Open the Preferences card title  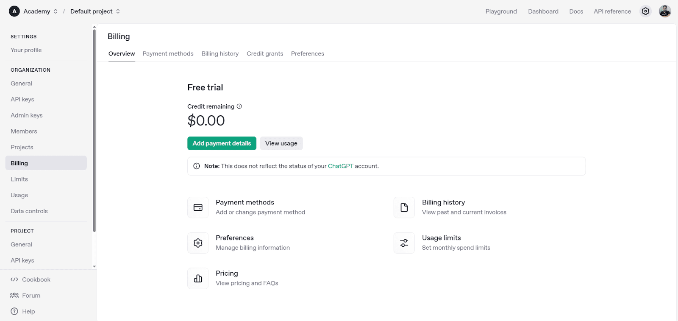click(x=235, y=238)
